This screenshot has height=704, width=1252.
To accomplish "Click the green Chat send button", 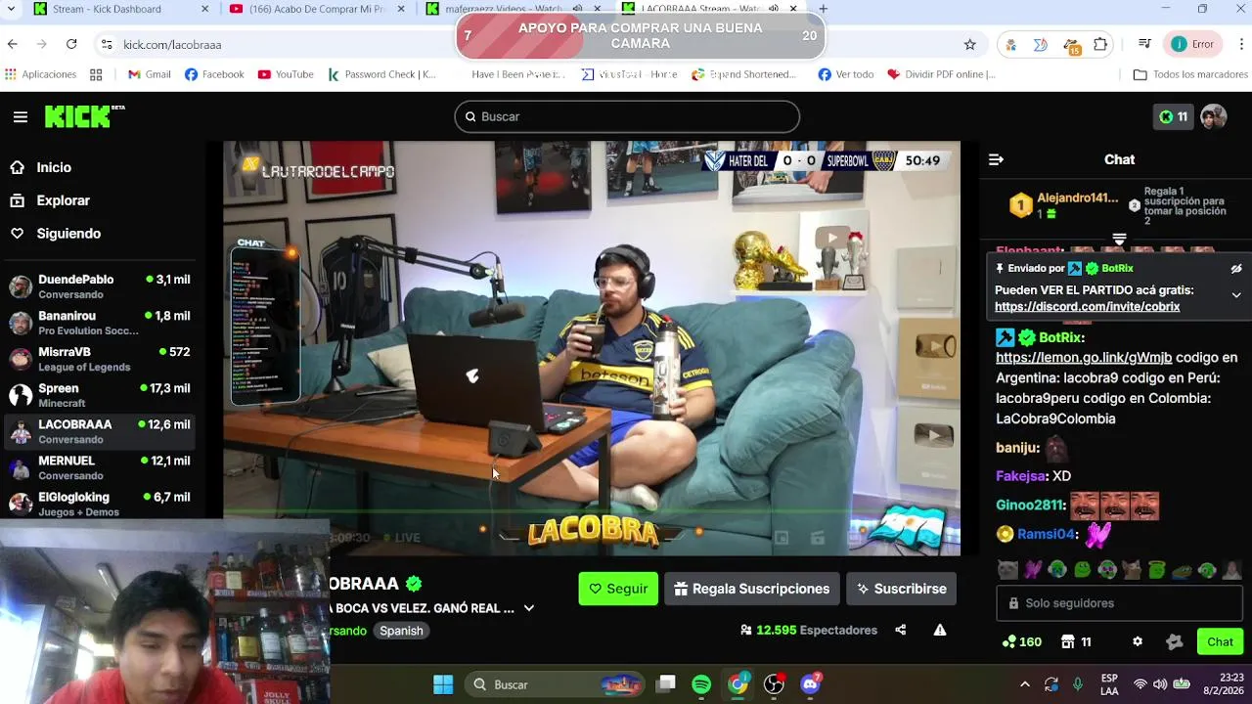I will [x=1220, y=642].
